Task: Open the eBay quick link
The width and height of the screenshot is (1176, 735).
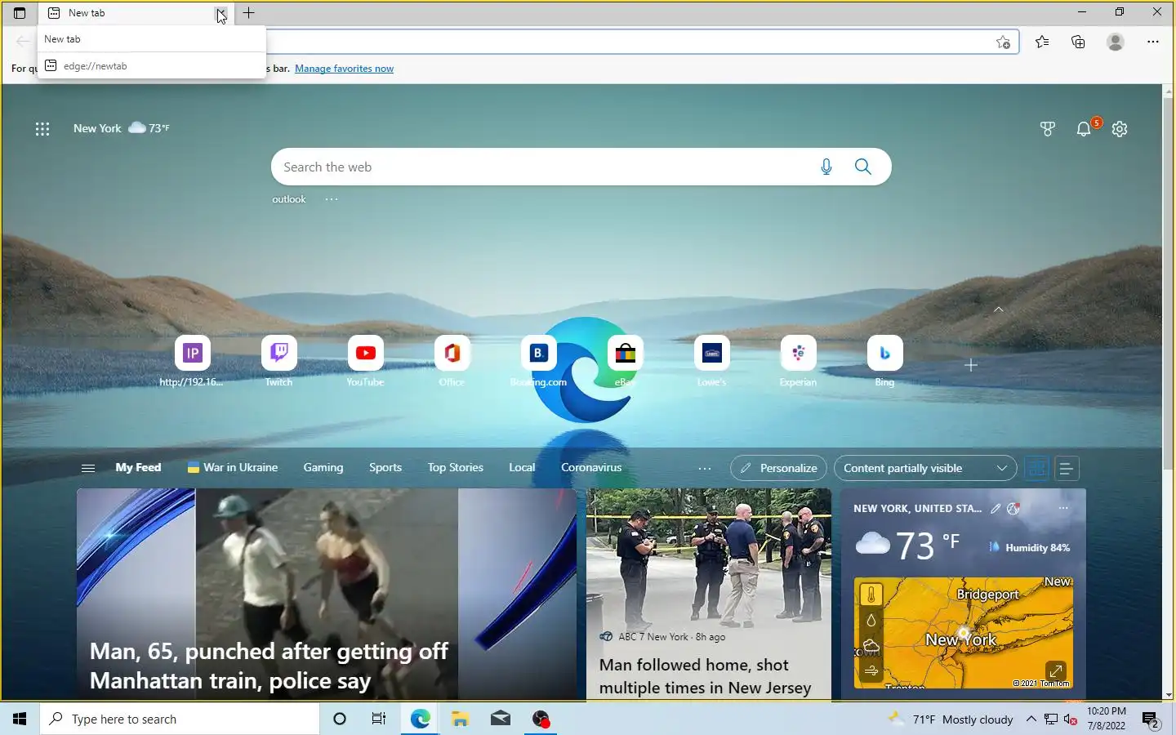Action: [625, 361]
